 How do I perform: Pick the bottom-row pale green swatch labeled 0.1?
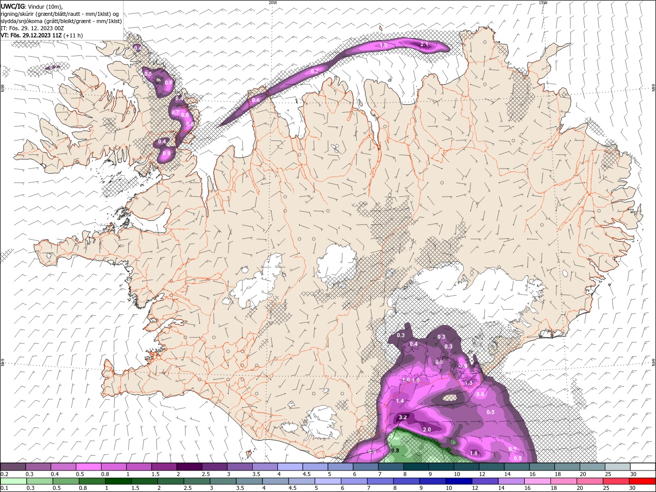coord(13,481)
